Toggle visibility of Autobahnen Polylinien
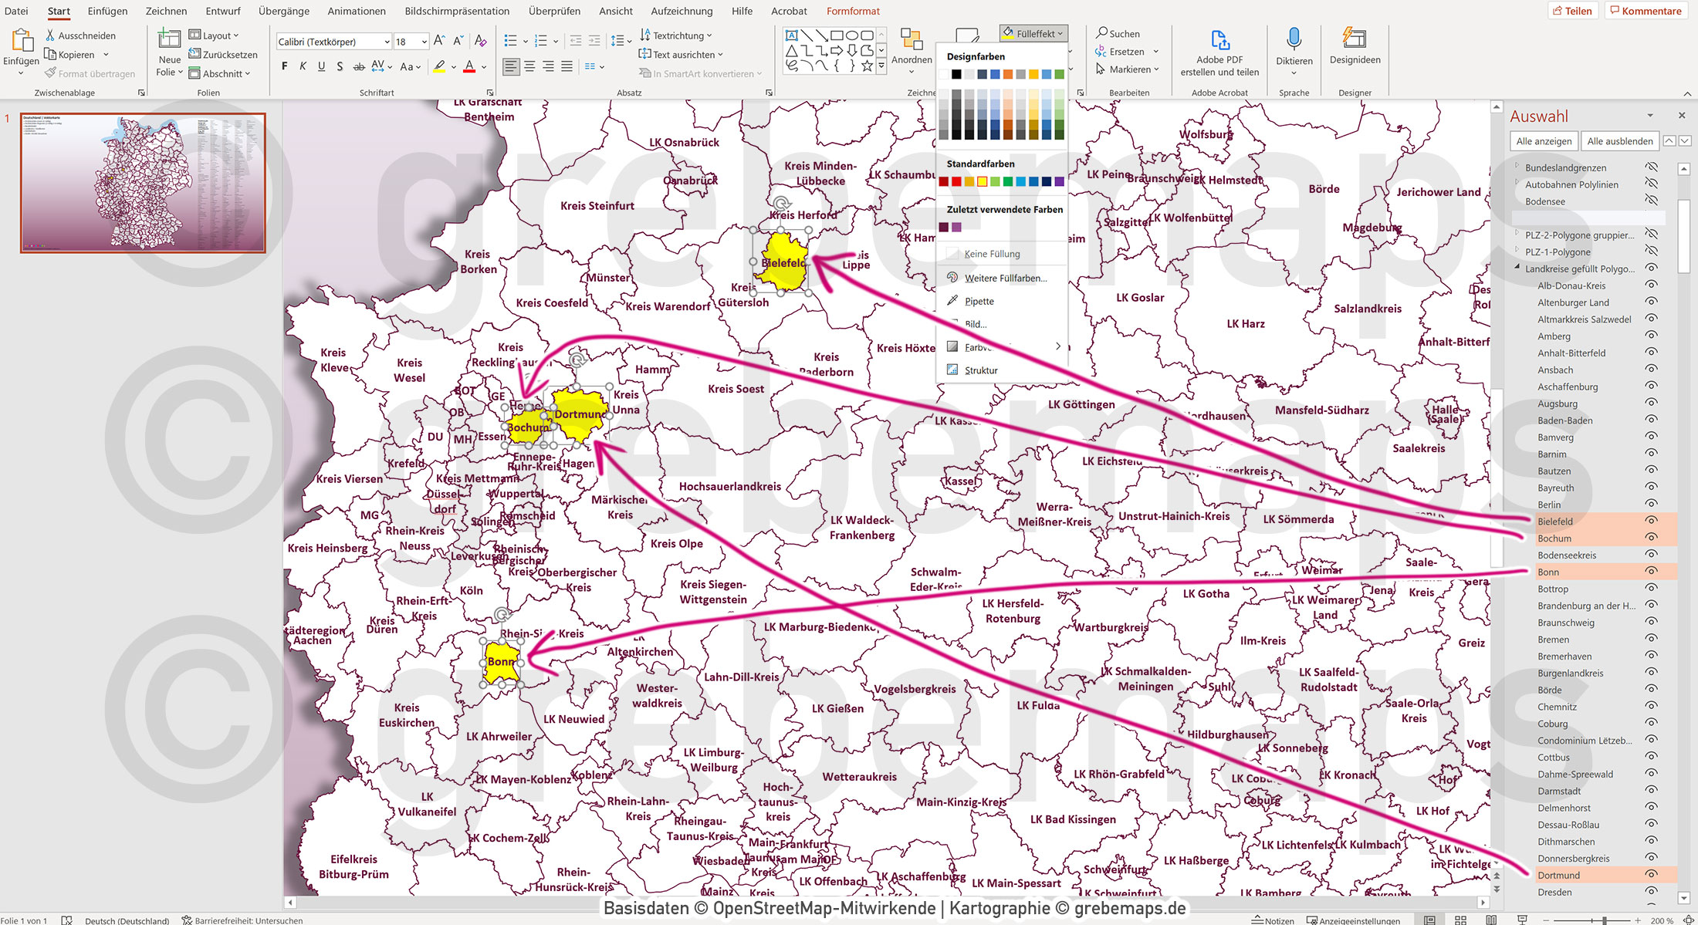Image resolution: width=1698 pixels, height=925 pixels. (1651, 184)
